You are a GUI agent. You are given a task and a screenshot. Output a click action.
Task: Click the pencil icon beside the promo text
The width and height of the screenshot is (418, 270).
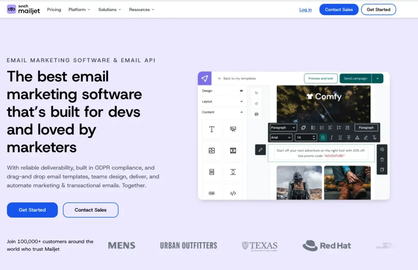(x=260, y=150)
